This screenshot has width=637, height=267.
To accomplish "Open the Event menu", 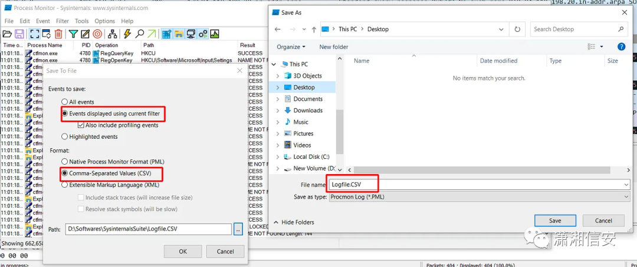I will coord(43,21).
